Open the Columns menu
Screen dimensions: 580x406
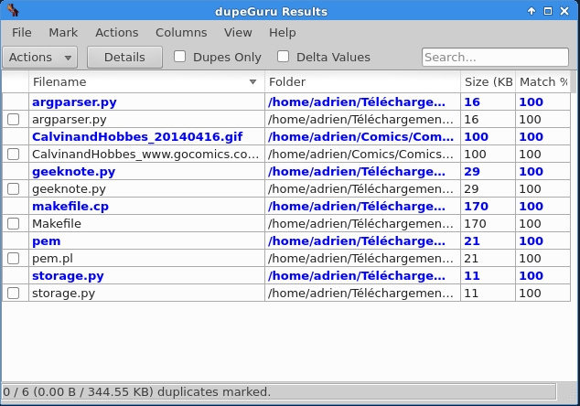(x=181, y=32)
